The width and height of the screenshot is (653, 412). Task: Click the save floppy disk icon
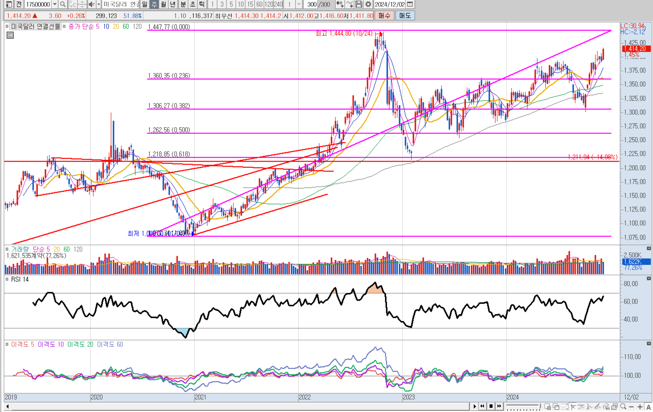(359, 4)
